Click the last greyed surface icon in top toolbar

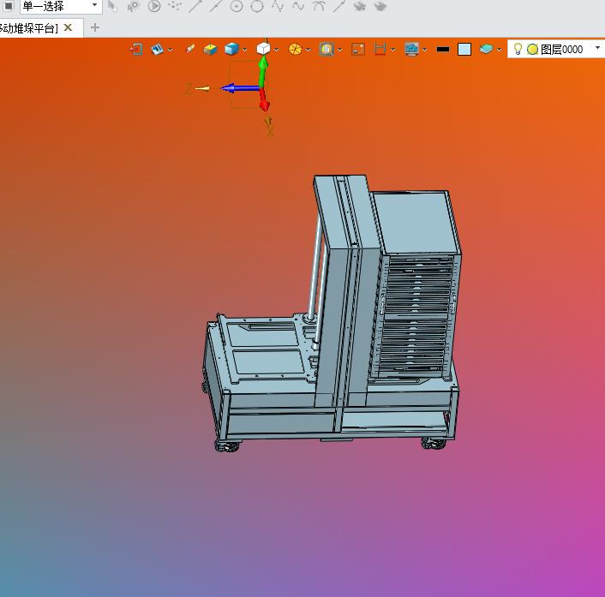[x=380, y=6]
